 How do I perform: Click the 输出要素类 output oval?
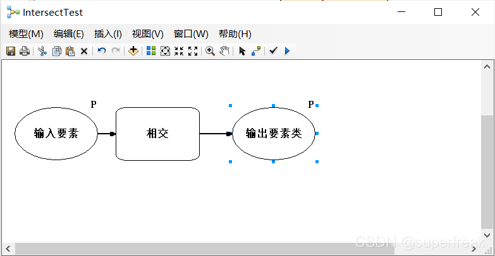click(274, 134)
